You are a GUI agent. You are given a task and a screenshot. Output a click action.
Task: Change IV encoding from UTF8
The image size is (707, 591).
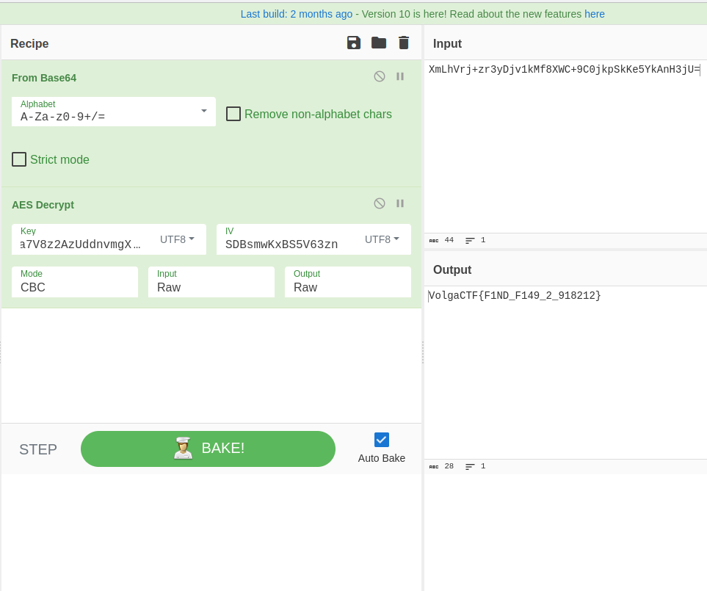tap(382, 239)
